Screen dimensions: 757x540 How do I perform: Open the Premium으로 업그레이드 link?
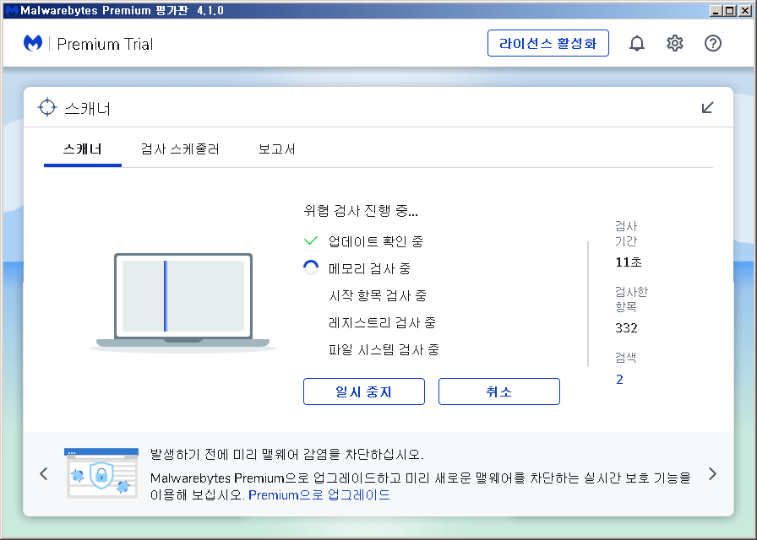[319, 495]
